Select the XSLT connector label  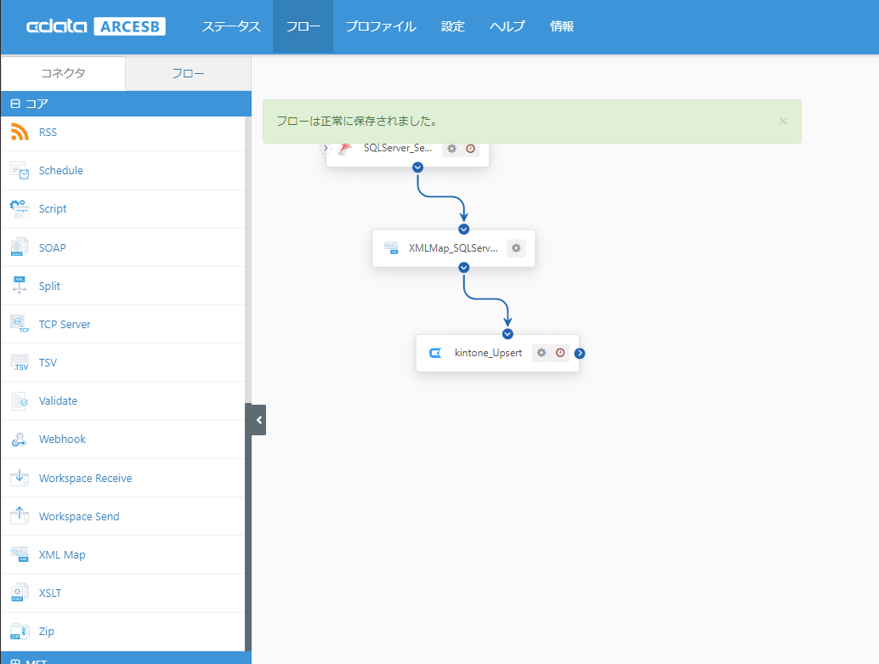point(50,593)
